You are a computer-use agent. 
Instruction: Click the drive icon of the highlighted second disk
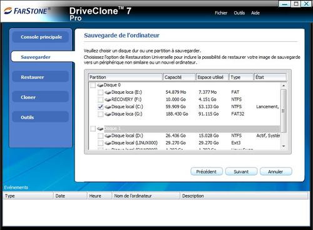(x=100, y=129)
